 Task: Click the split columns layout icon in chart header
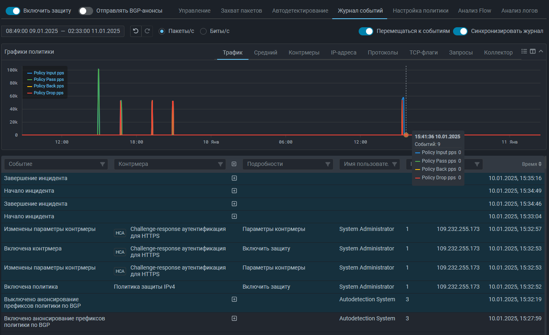click(x=533, y=51)
